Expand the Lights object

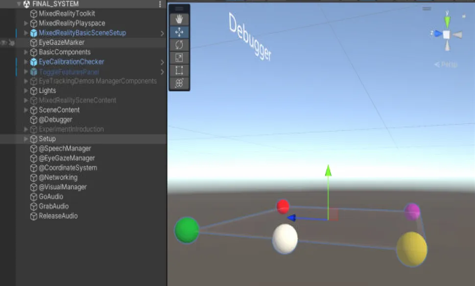pos(26,91)
